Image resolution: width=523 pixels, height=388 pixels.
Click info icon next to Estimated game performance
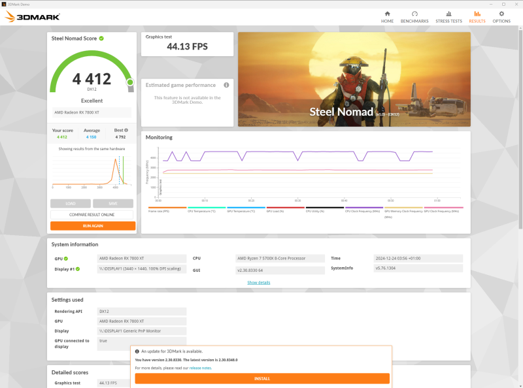[226, 85]
